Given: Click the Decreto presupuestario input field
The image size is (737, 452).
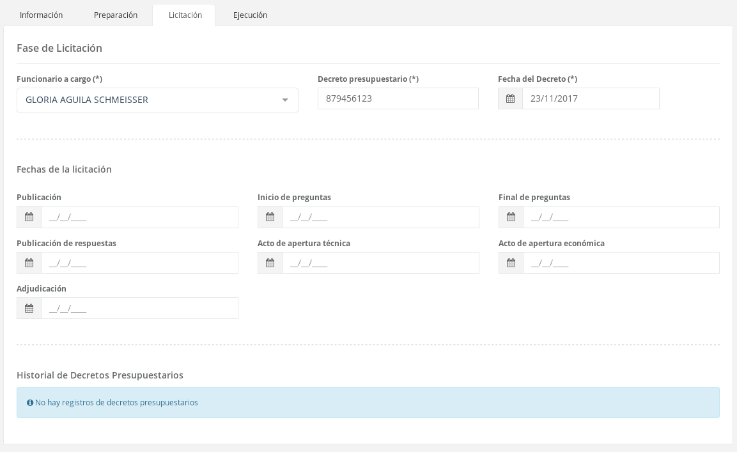Looking at the screenshot, I should tap(398, 98).
